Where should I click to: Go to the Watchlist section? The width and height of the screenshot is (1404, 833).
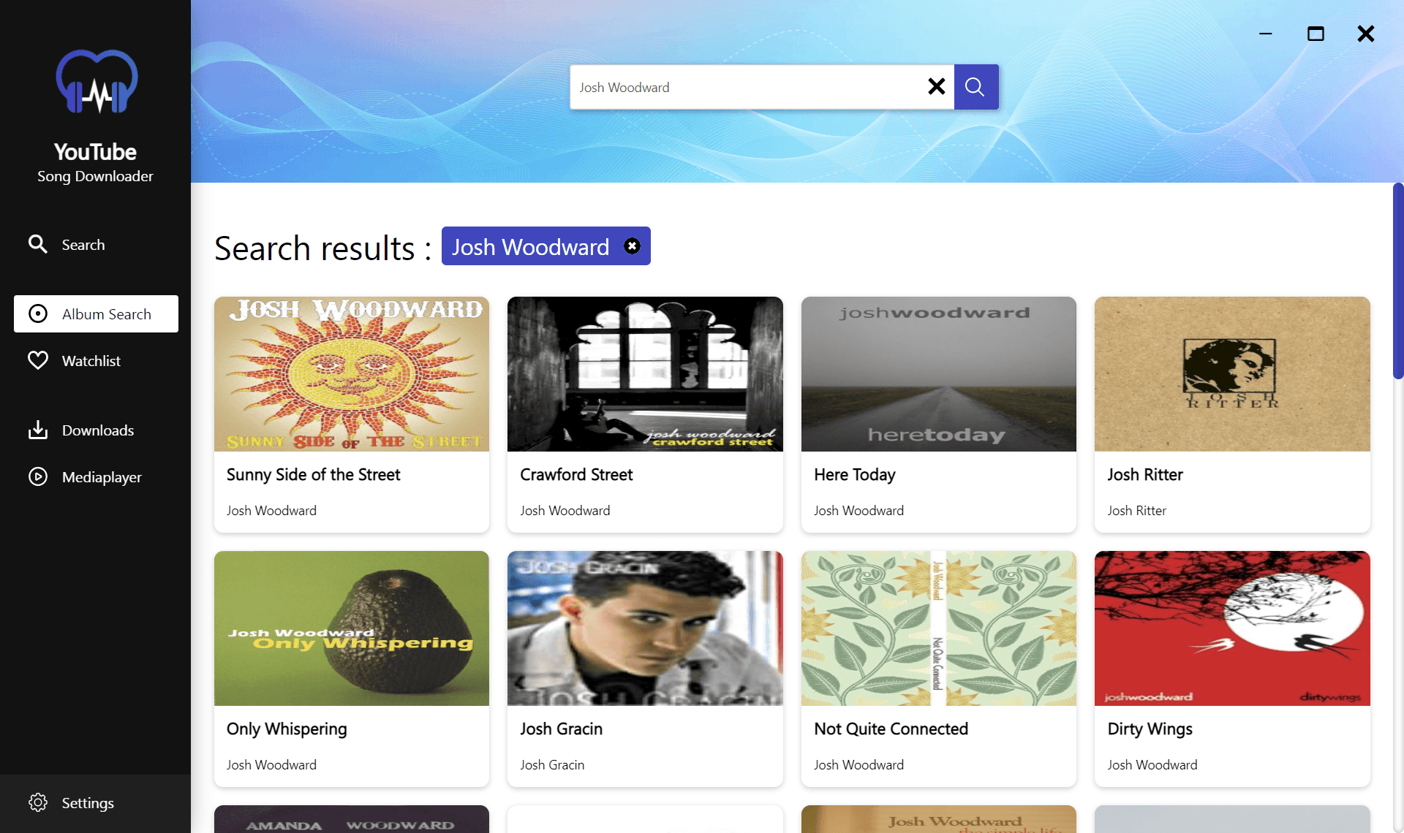96,361
